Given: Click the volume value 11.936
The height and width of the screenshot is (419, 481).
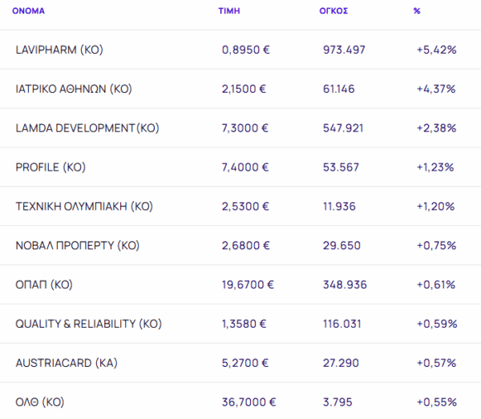Looking at the screenshot, I should (339, 206).
